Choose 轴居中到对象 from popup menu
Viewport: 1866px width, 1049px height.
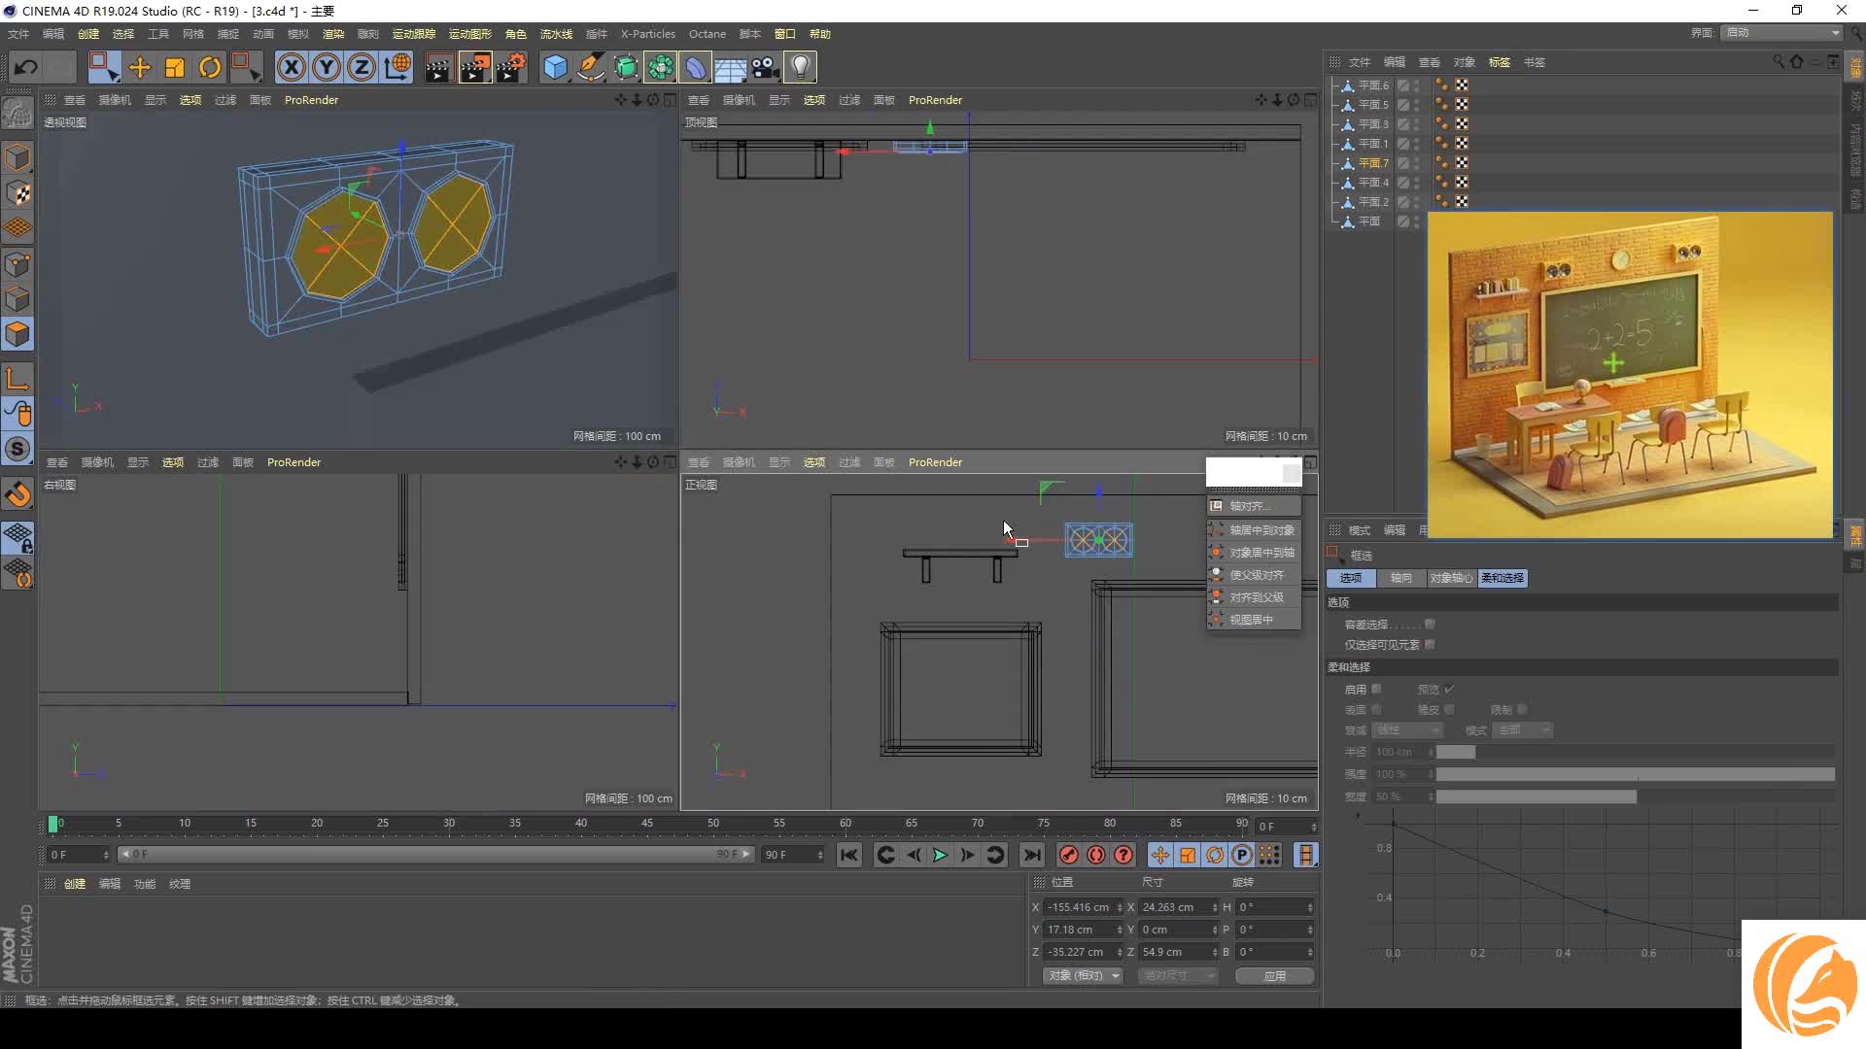[x=1254, y=530]
